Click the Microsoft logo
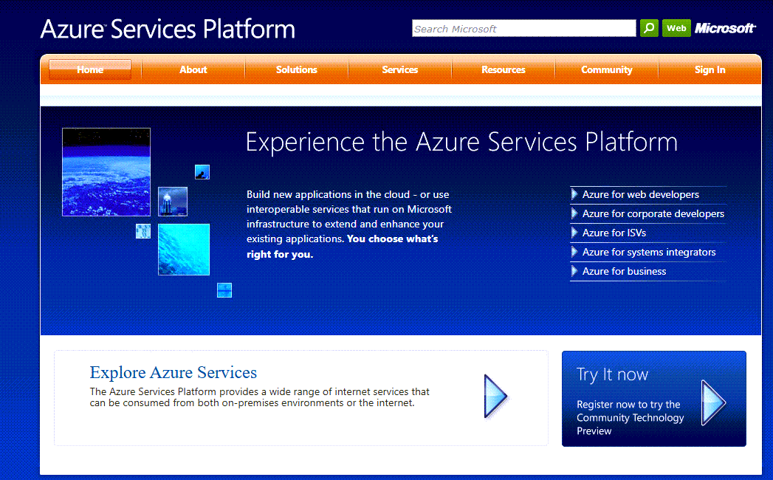The image size is (773, 480). coord(724,28)
